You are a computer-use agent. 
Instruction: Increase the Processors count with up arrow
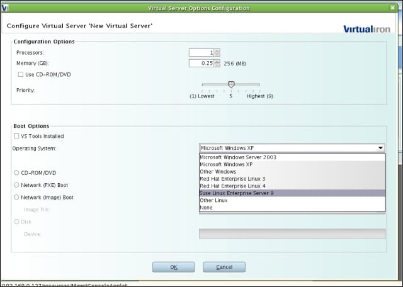coord(217,50)
